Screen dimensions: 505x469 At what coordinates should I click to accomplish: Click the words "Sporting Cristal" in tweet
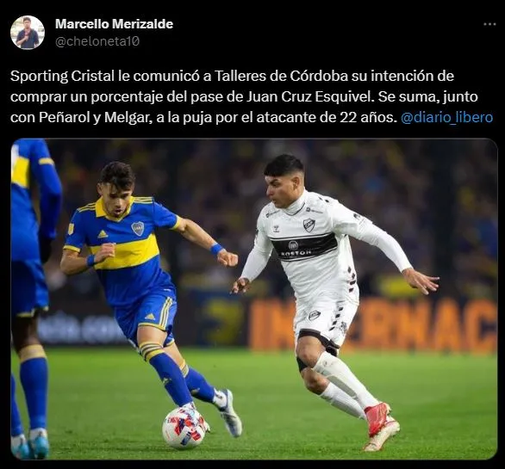click(62, 77)
